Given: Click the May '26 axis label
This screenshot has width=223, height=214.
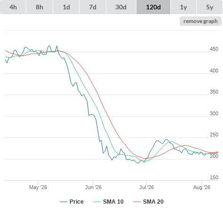Looking at the screenshot, I should pyautogui.click(x=38, y=187).
